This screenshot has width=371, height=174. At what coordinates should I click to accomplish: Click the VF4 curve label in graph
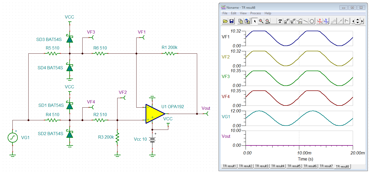[x=225, y=97]
